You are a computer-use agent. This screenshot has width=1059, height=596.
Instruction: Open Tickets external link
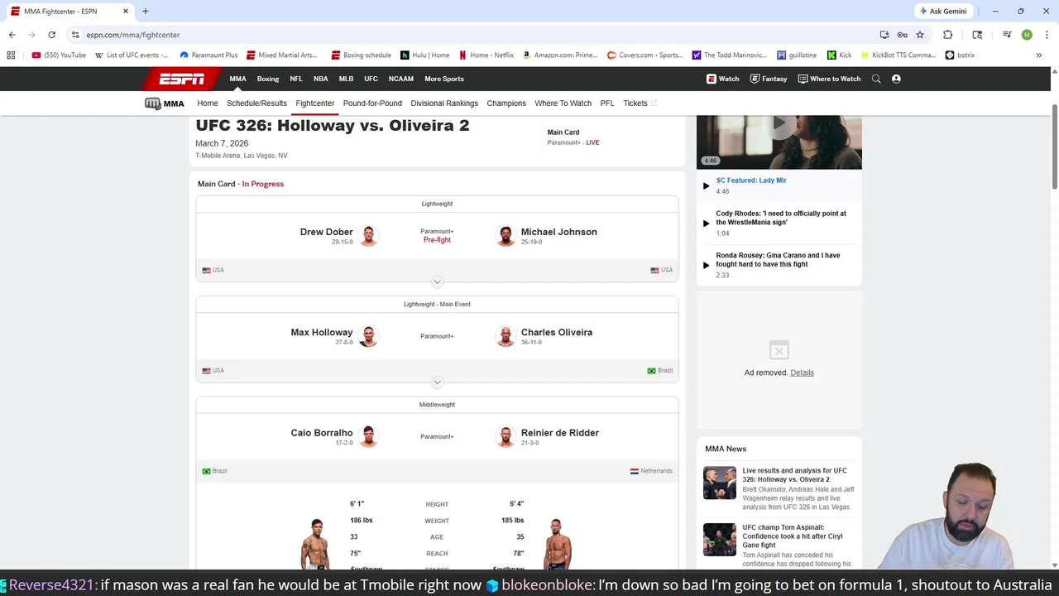coord(640,103)
